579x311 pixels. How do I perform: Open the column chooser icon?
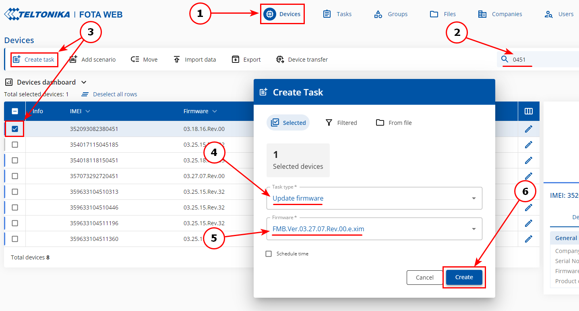coord(529,111)
